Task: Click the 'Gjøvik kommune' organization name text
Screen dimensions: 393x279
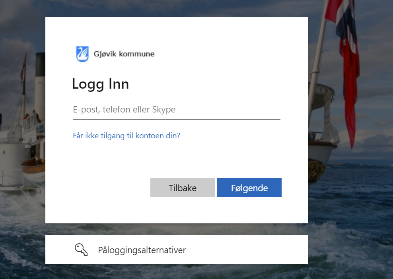Action: (x=124, y=54)
